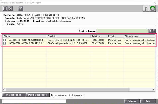The image size is (158, 104).
Task: Click the rgpd 'r' logo icon
Action: tap(146, 9)
